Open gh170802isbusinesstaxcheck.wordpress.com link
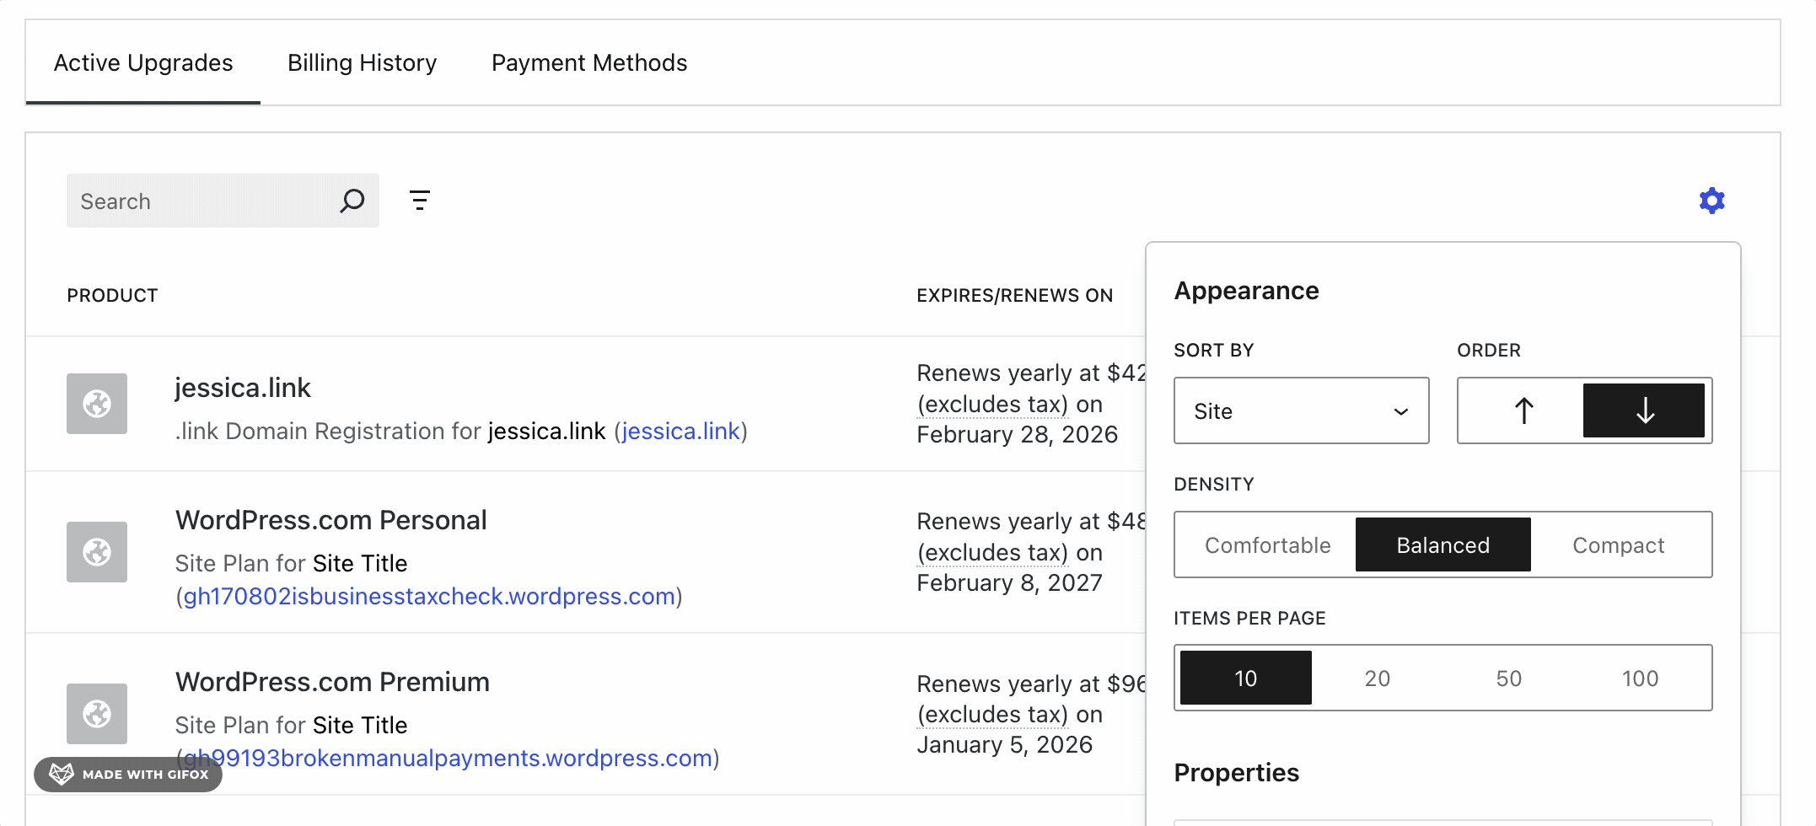This screenshot has height=826, width=1816. (x=429, y=597)
